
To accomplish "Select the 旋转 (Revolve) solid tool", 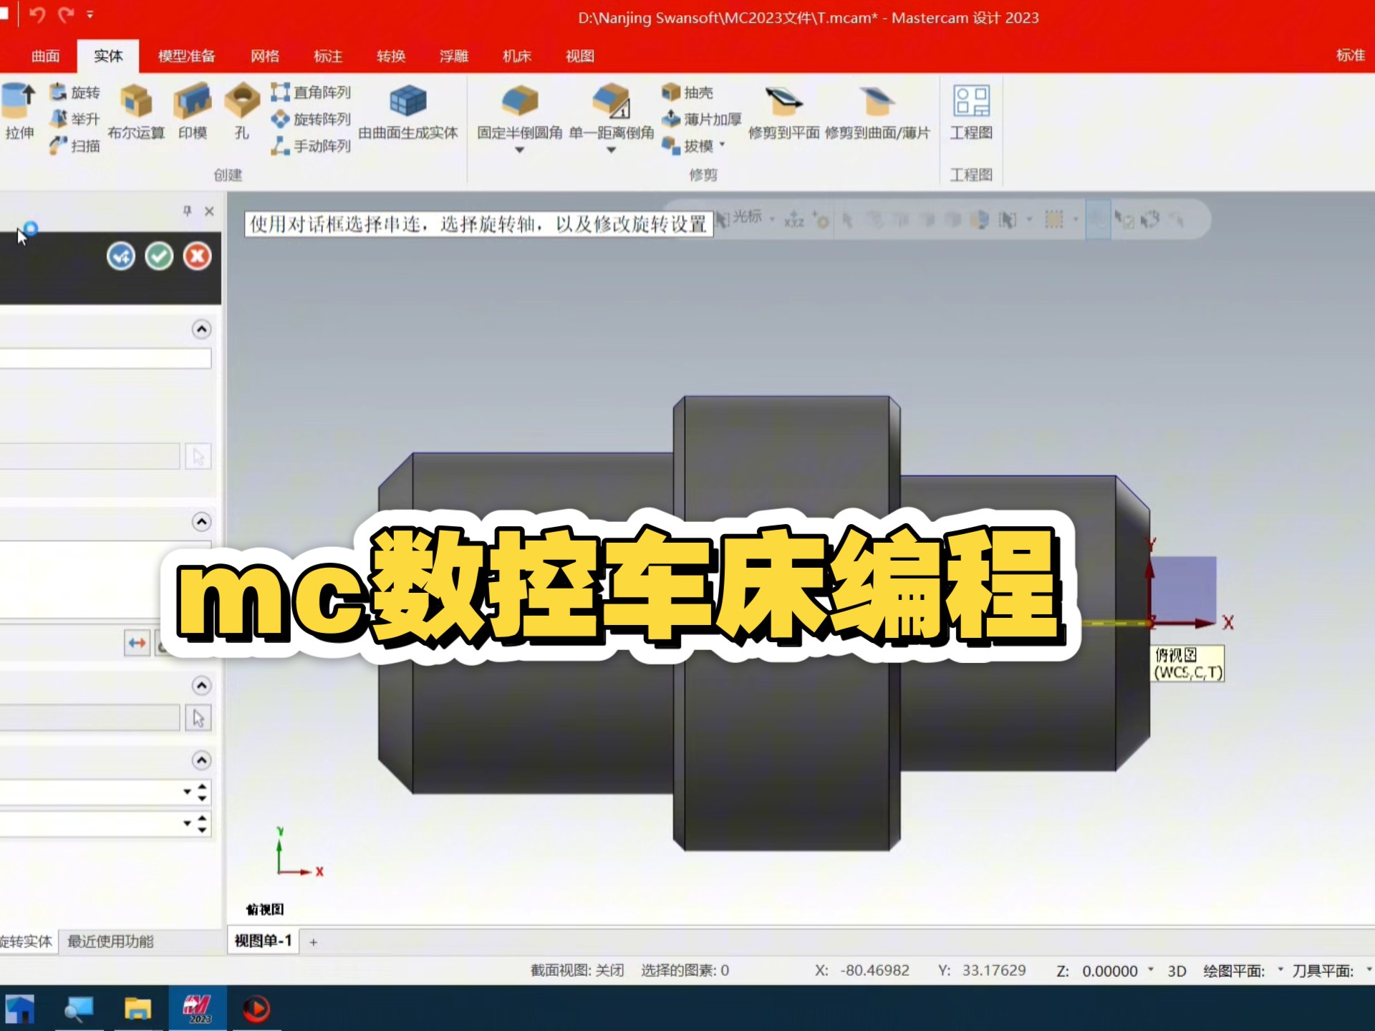I will pos(75,92).
